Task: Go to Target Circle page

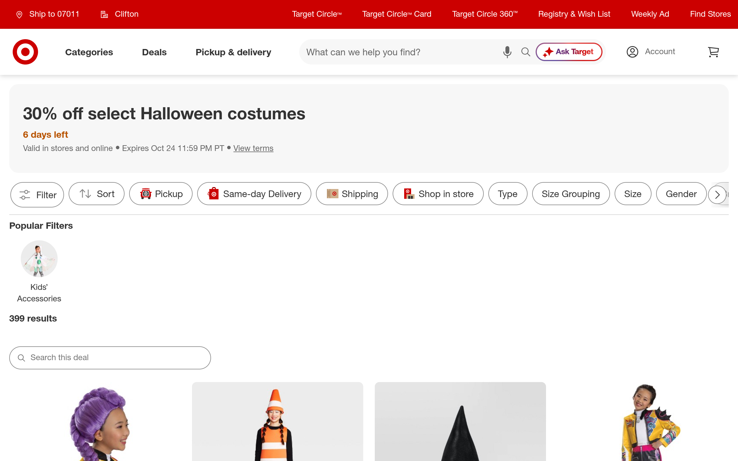Action: 317,14
